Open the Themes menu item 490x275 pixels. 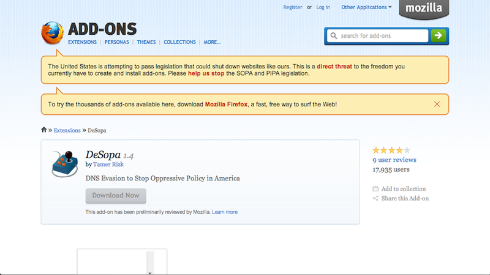[146, 42]
